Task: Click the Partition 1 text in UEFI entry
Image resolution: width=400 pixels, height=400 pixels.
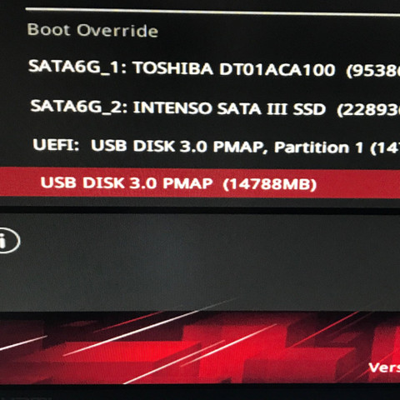Action: click(319, 147)
